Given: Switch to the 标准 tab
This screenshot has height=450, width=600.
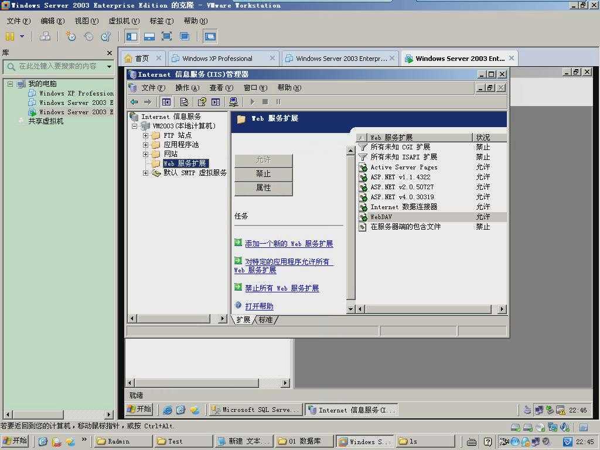Looking at the screenshot, I should [x=265, y=320].
